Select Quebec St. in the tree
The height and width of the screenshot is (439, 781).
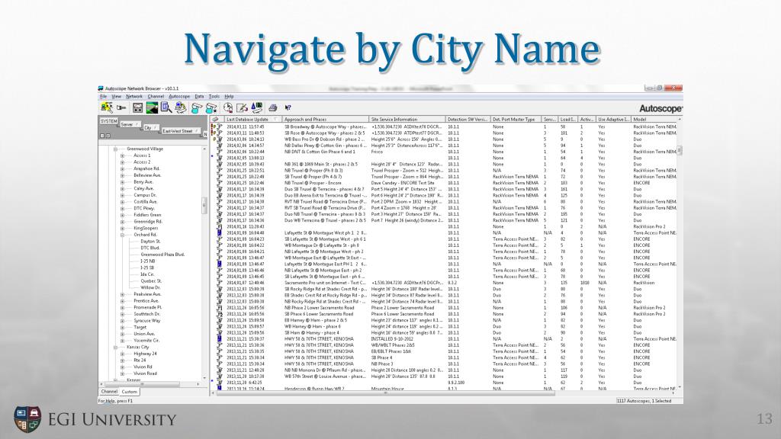(x=149, y=281)
